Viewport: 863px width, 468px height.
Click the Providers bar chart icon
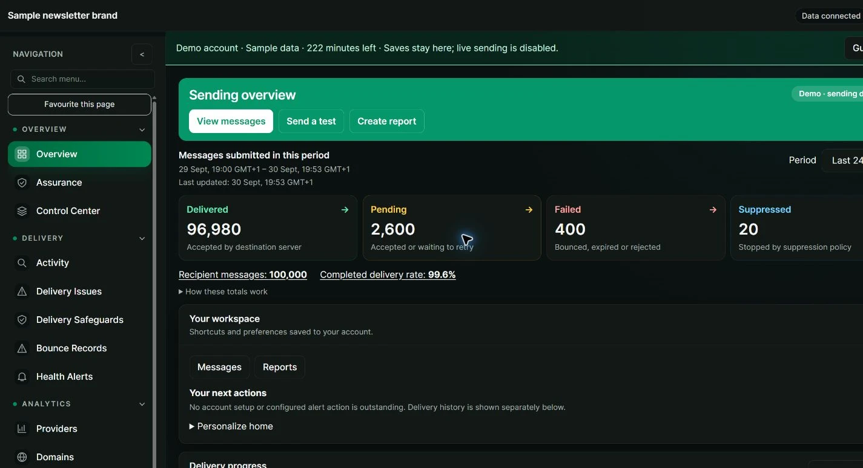[22, 429]
